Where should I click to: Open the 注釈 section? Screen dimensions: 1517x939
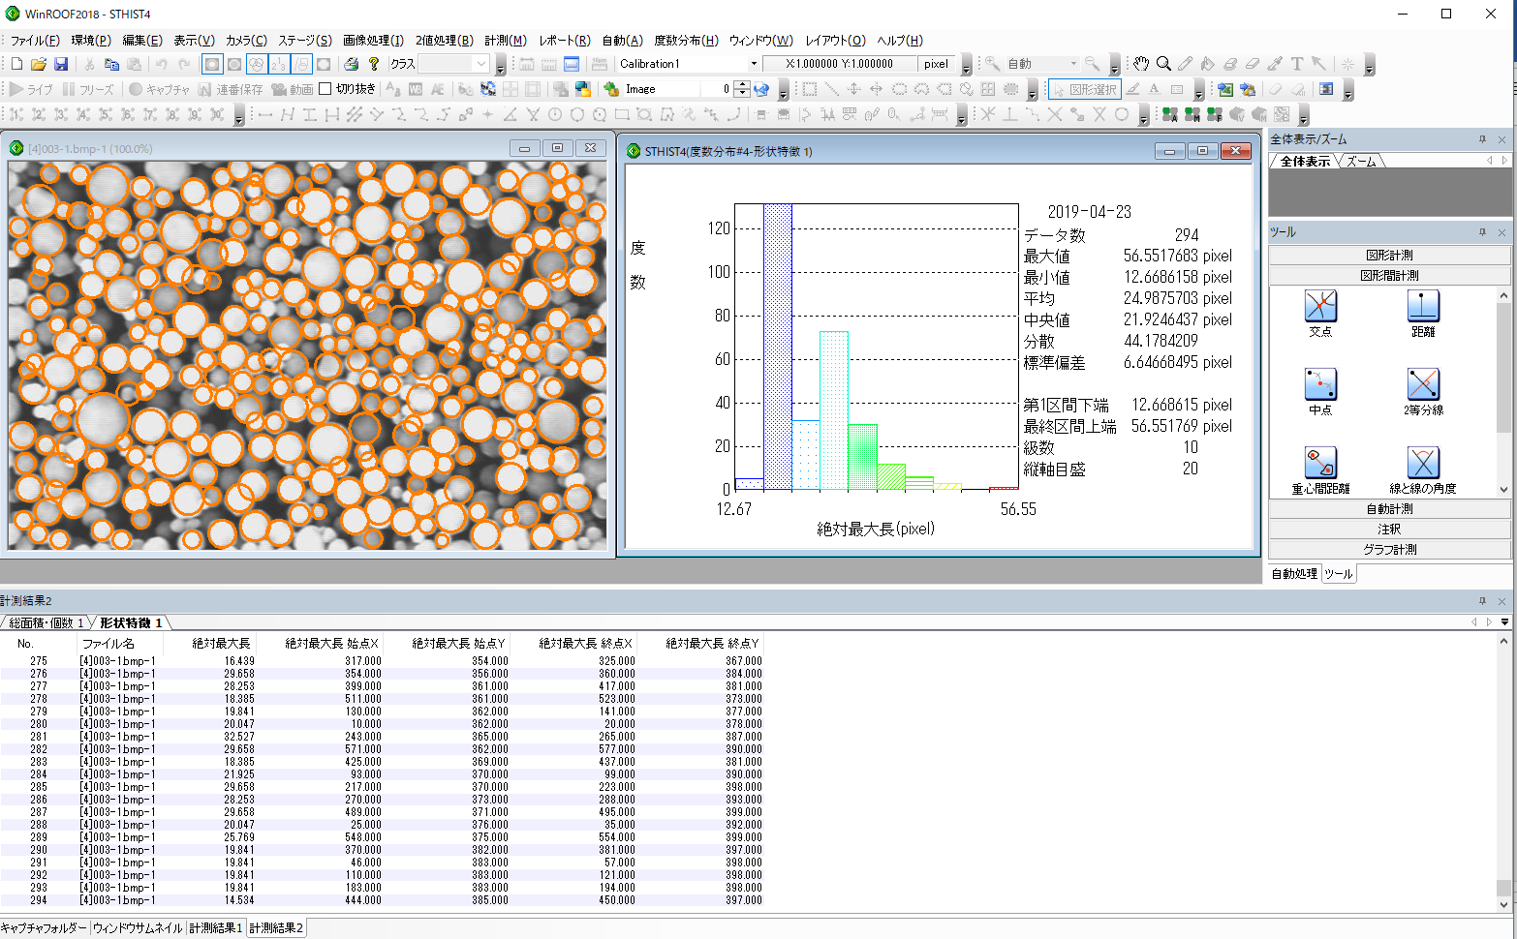[1389, 530]
